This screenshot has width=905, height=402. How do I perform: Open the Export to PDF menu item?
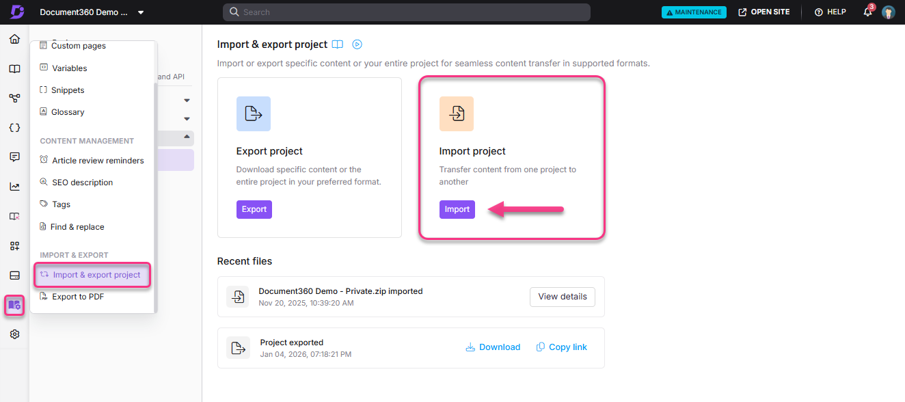[x=77, y=296]
